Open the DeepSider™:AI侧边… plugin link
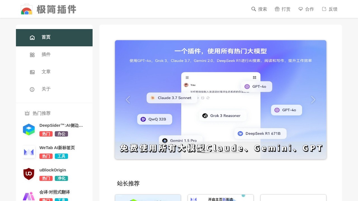 pyautogui.click(x=61, y=125)
